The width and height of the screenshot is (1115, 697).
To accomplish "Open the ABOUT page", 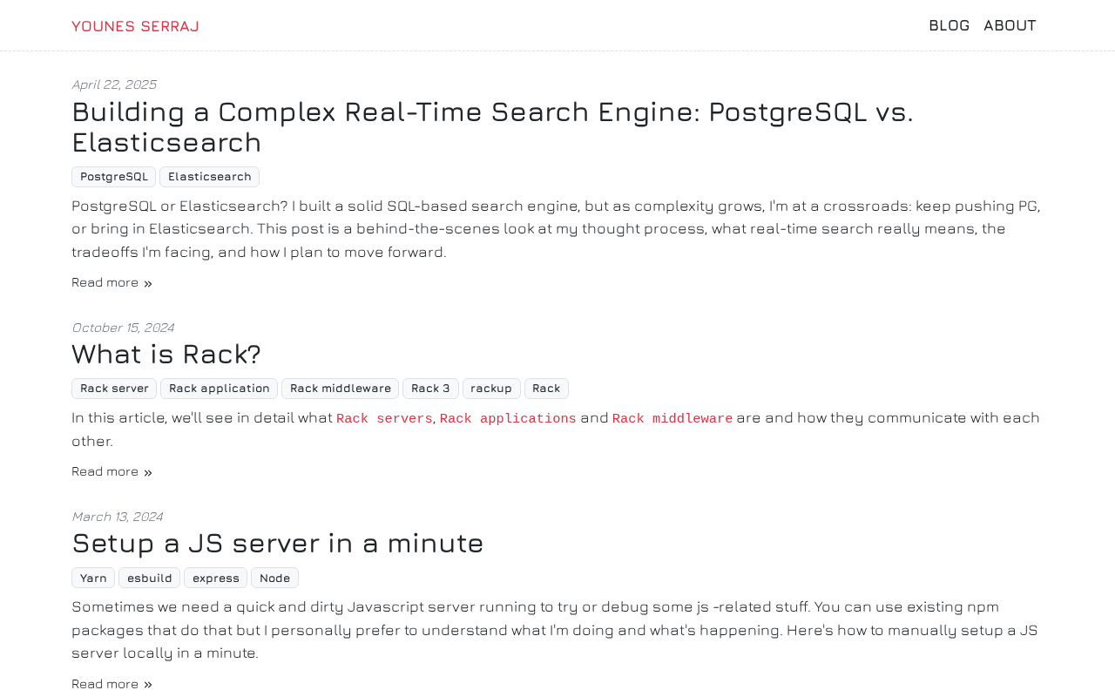I will coord(1010,25).
